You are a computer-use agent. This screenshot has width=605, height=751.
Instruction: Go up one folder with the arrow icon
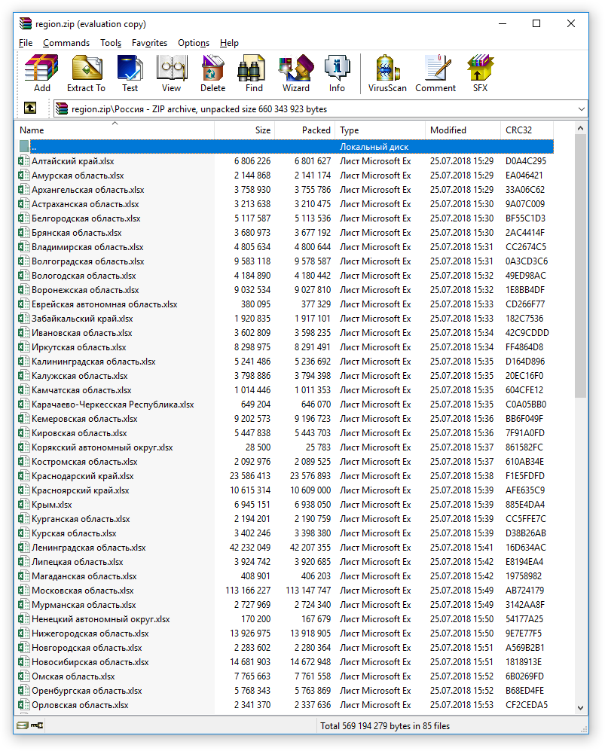[30, 108]
